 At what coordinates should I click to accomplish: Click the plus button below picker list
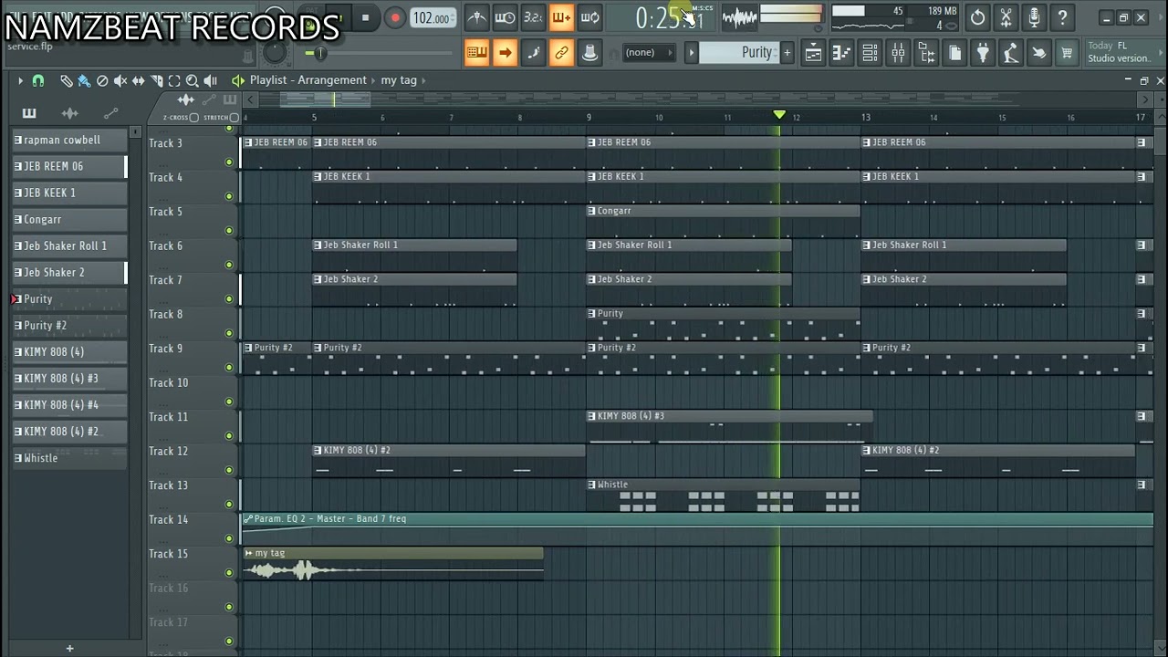pos(69,649)
